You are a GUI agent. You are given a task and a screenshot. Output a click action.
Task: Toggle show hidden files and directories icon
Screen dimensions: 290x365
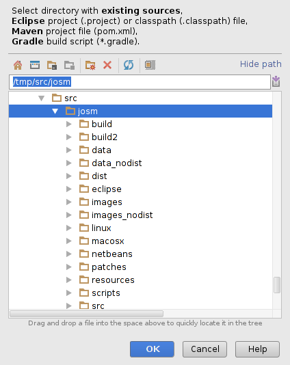click(x=150, y=65)
